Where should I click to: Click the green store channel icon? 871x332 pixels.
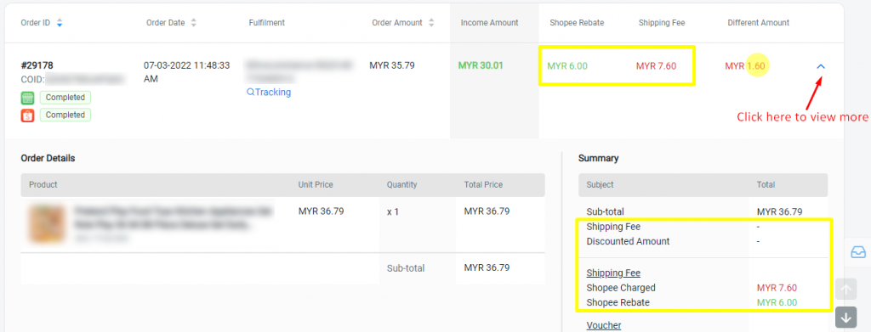coord(28,98)
